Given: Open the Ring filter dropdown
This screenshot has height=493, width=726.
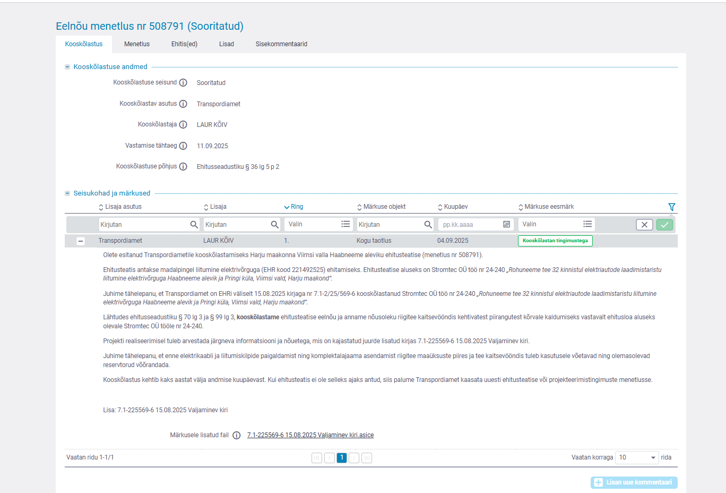Looking at the screenshot, I should point(317,225).
